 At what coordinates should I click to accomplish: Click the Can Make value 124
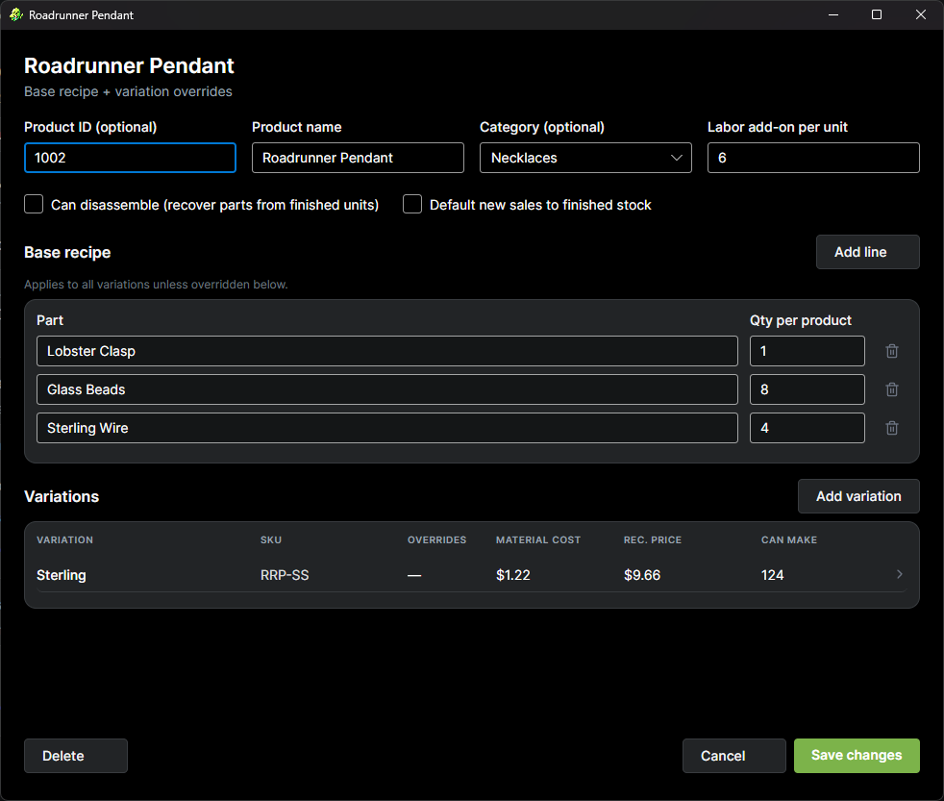tap(773, 575)
